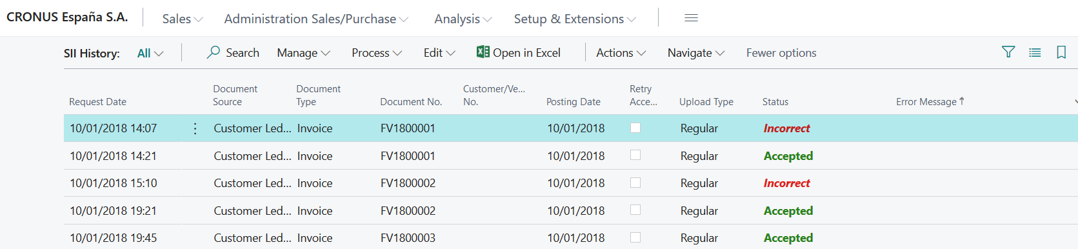
Task: Open the Administration Sales/Purchase menu
Action: [316, 19]
